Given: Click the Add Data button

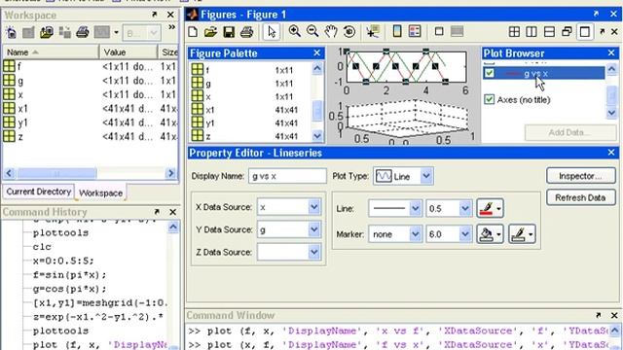Looking at the screenshot, I should pos(570,132).
